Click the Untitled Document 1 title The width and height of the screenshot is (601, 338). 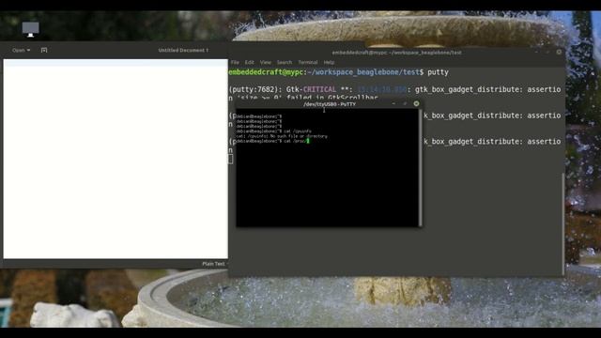tap(183, 50)
